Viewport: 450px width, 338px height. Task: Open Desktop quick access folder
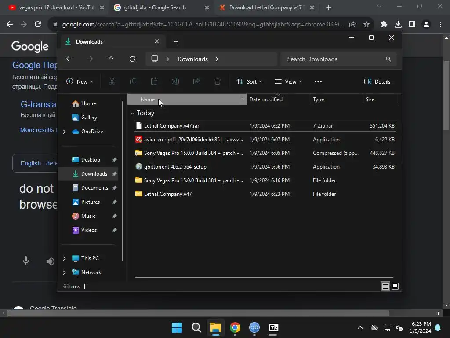[x=91, y=159]
